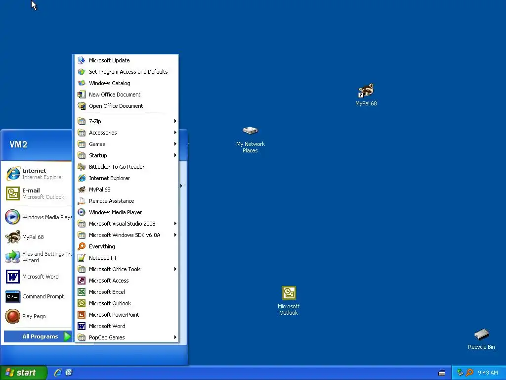
Task: Open the Microsoft Office Tools folder entry
Action: 126,269
